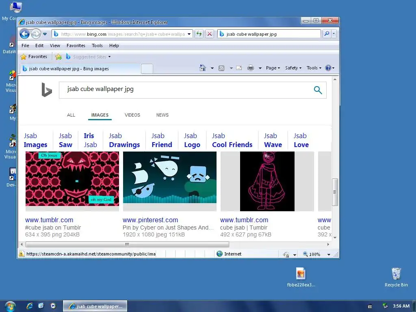416x312 pixels.
Task: Click the Bing logo
Action: pyautogui.click(x=47, y=90)
